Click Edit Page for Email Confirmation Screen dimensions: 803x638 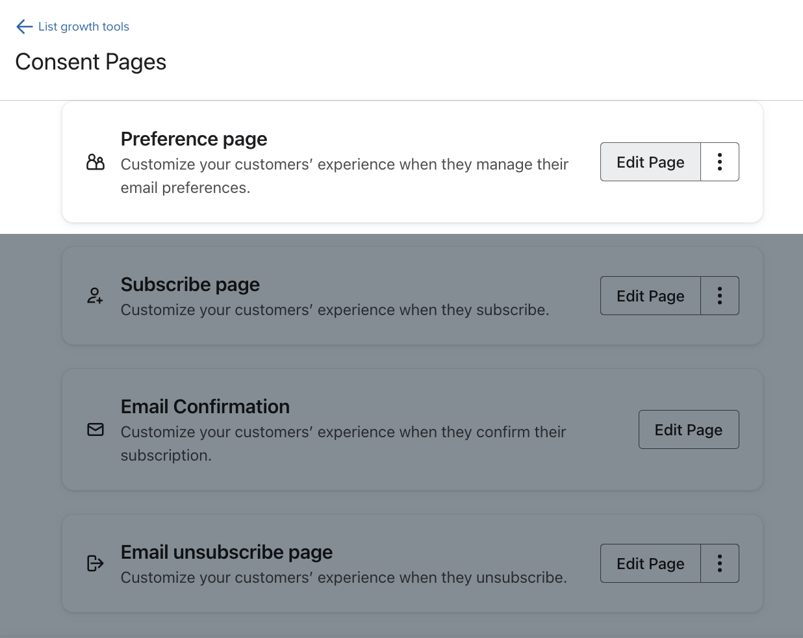click(689, 429)
